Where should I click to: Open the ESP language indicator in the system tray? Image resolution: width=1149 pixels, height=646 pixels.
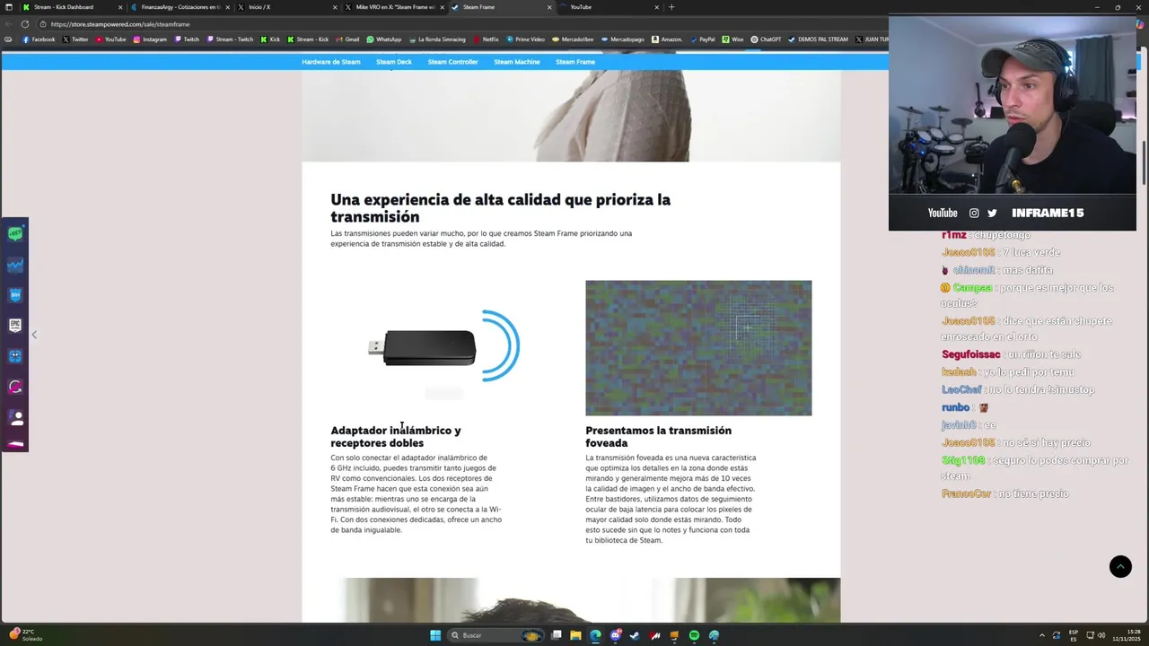(1074, 635)
